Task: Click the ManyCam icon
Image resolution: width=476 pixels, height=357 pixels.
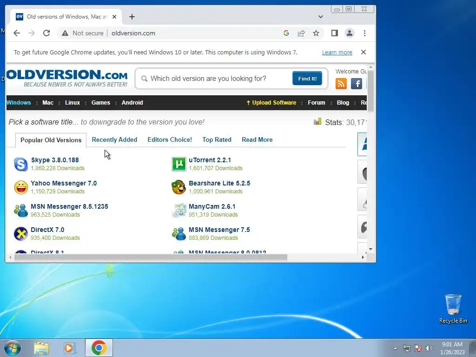Action: 179,211
